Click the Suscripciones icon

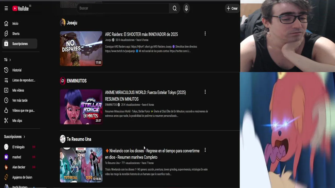(6, 44)
